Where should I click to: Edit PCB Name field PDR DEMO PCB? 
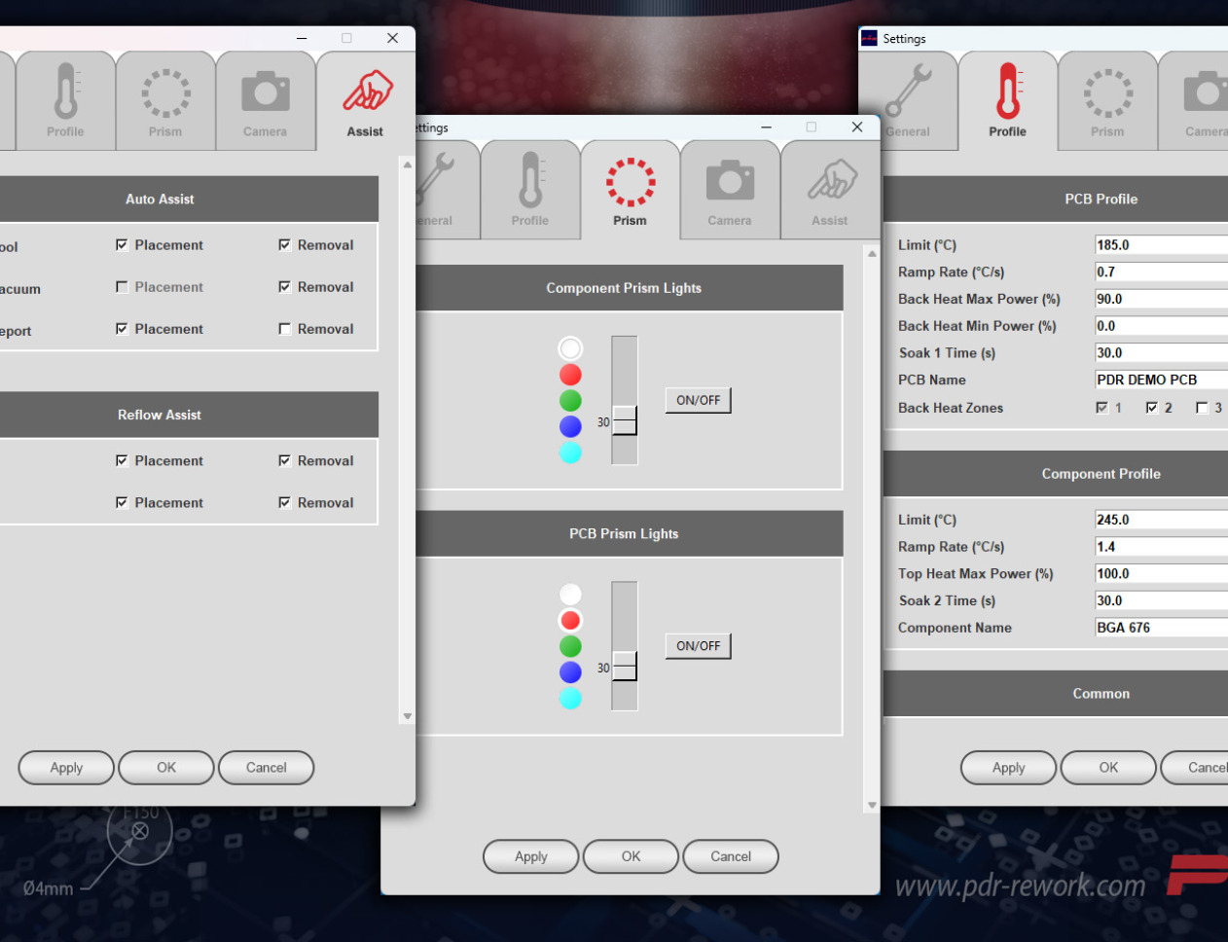pos(1162,380)
